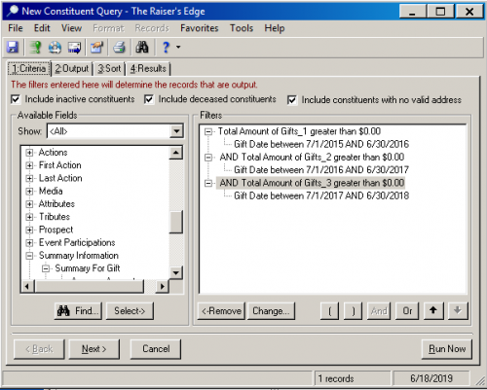Click vertical scrollbar thumb in Available Fields
Image resolution: width=487 pixels, height=390 pixels.
click(x=176, y=222)
